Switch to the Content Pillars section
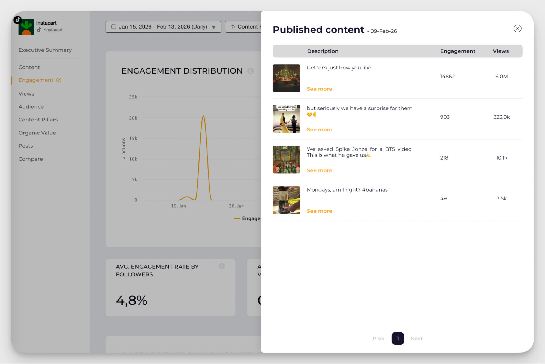545x364 pixels. tap(38, 120)
